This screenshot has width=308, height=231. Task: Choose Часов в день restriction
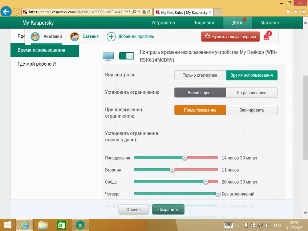[x=200, y=92]
